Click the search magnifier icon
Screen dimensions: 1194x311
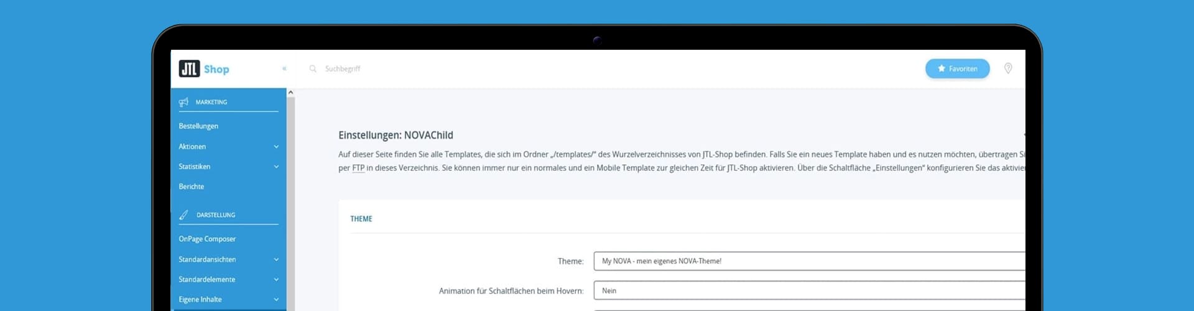tap(313, 68)
